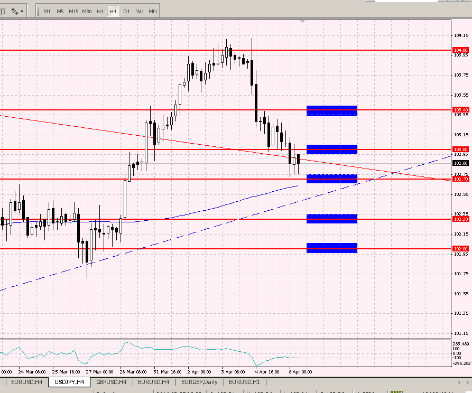The width and height of the screenshot is (472, 393).
Task: Select the blue rectangle at 102.70 level
Action: point(332,179)
